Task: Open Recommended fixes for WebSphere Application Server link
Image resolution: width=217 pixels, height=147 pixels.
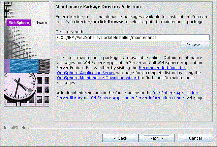Action: coord(162,68)
